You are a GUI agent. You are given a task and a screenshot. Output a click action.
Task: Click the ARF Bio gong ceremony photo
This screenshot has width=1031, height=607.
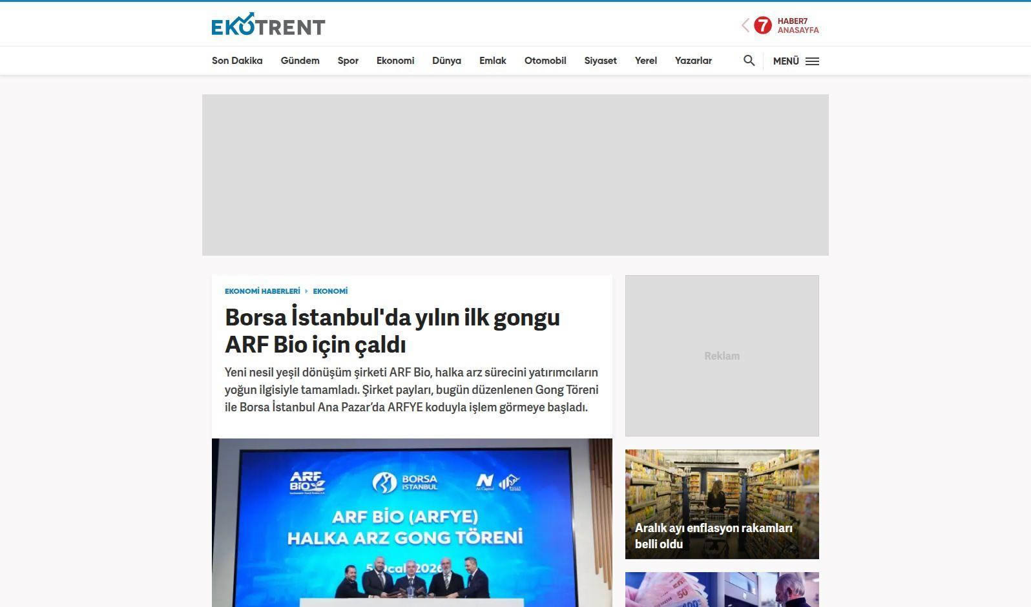point(411,522)
